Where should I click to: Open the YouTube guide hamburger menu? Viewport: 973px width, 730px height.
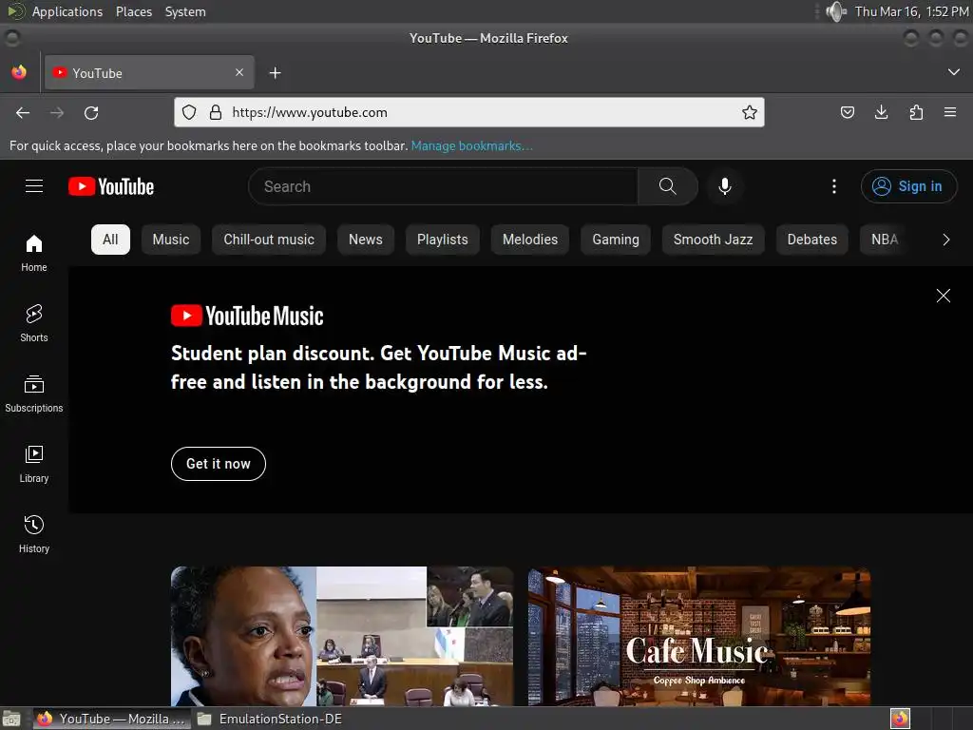click(34, 186)
